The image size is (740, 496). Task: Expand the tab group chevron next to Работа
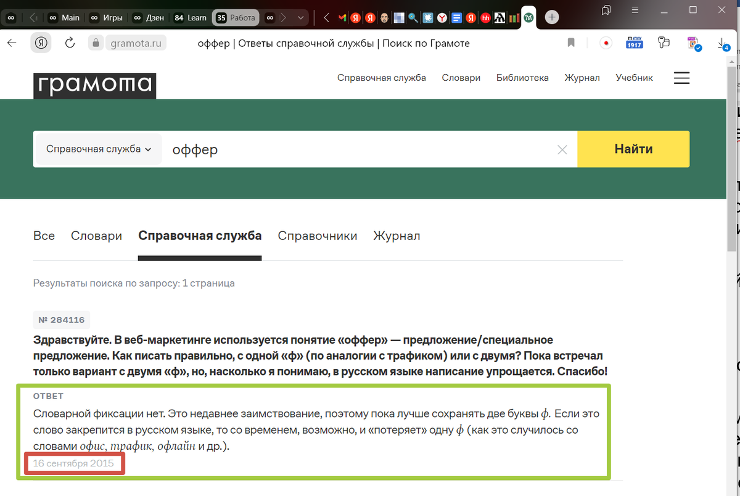tap(300, 18)
